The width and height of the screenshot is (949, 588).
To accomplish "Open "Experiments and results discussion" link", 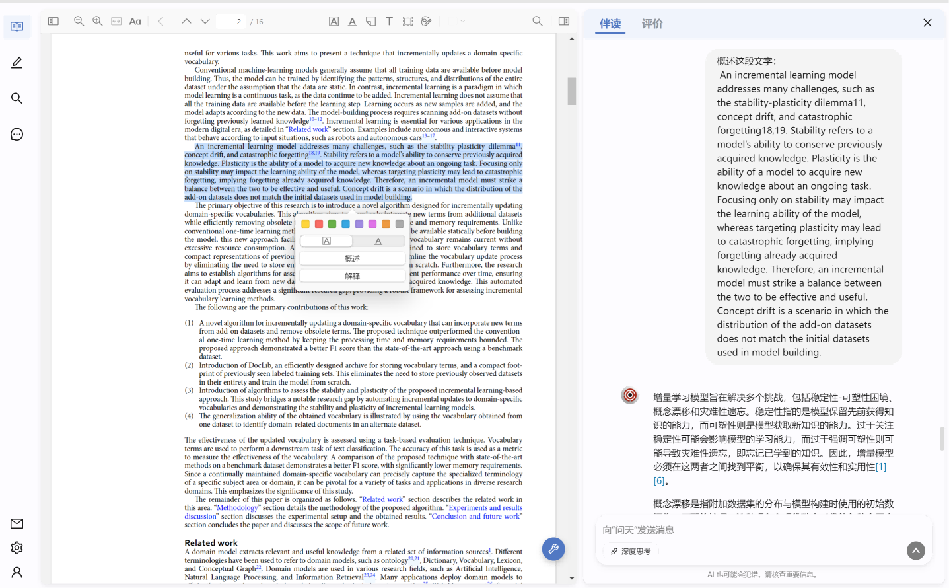I will [x=353, y=512].
